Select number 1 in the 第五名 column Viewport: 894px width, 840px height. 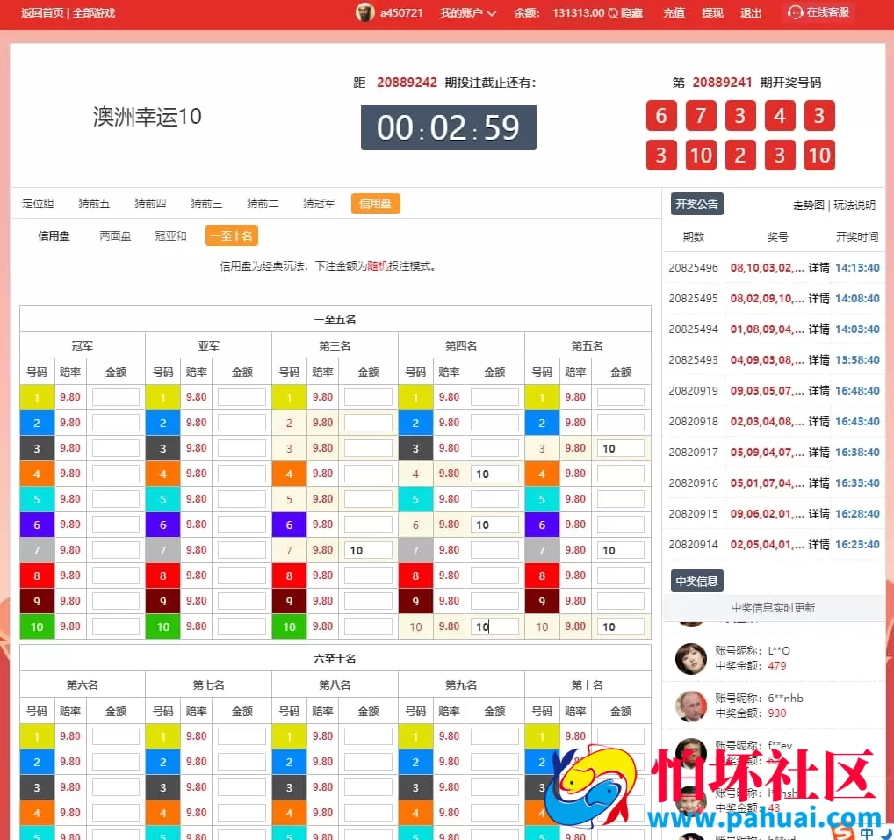click(x=542, y=397)
